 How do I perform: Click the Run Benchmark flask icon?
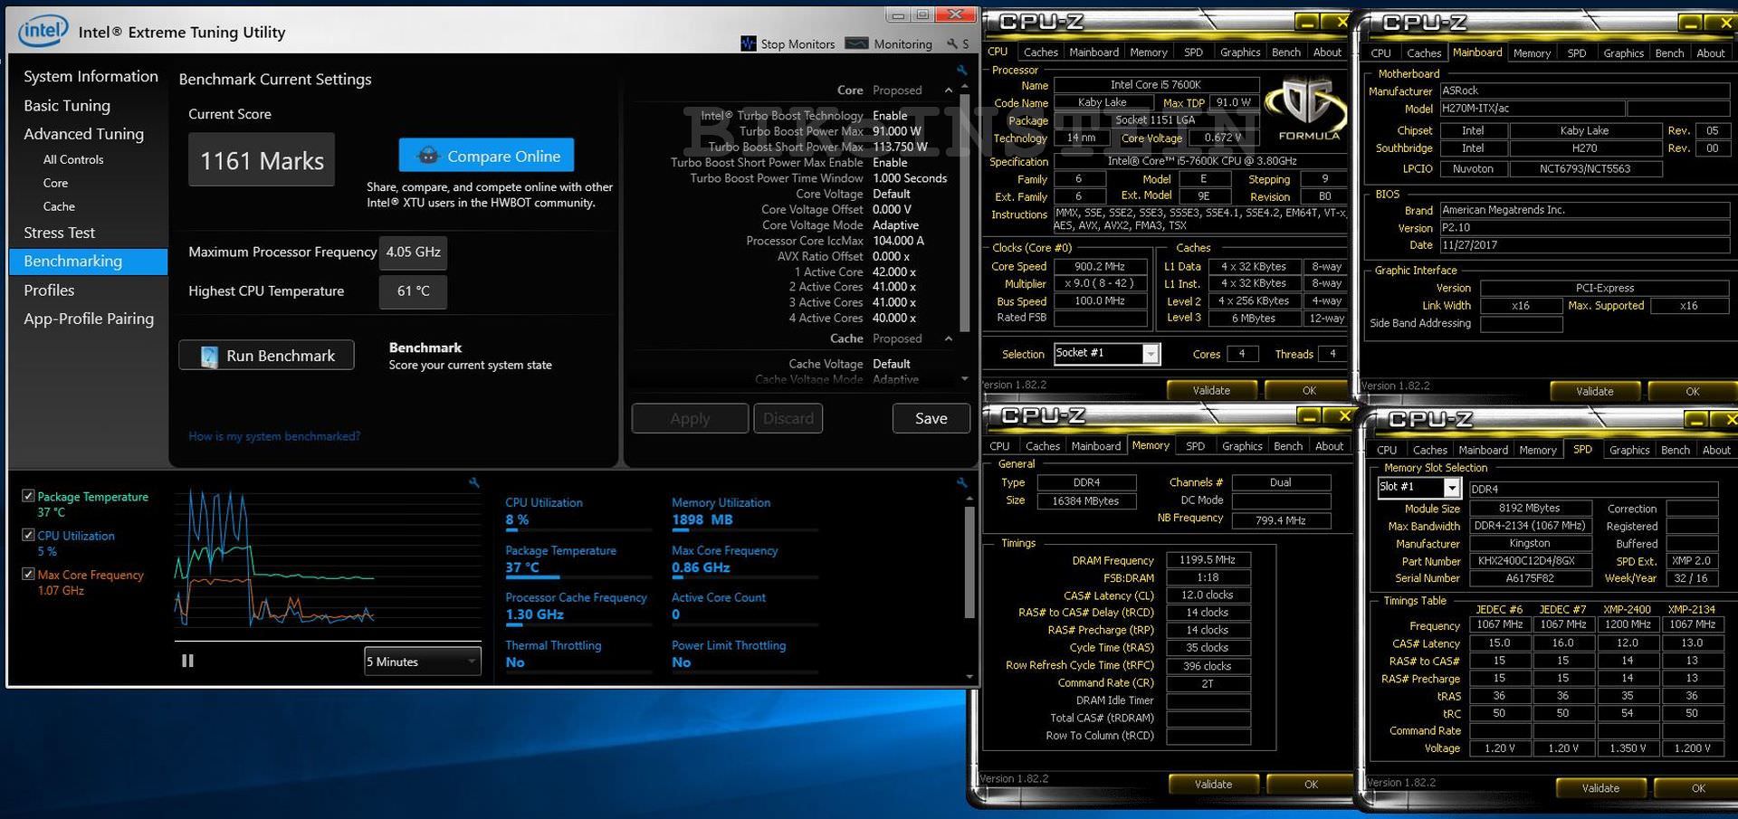point(209,356)
